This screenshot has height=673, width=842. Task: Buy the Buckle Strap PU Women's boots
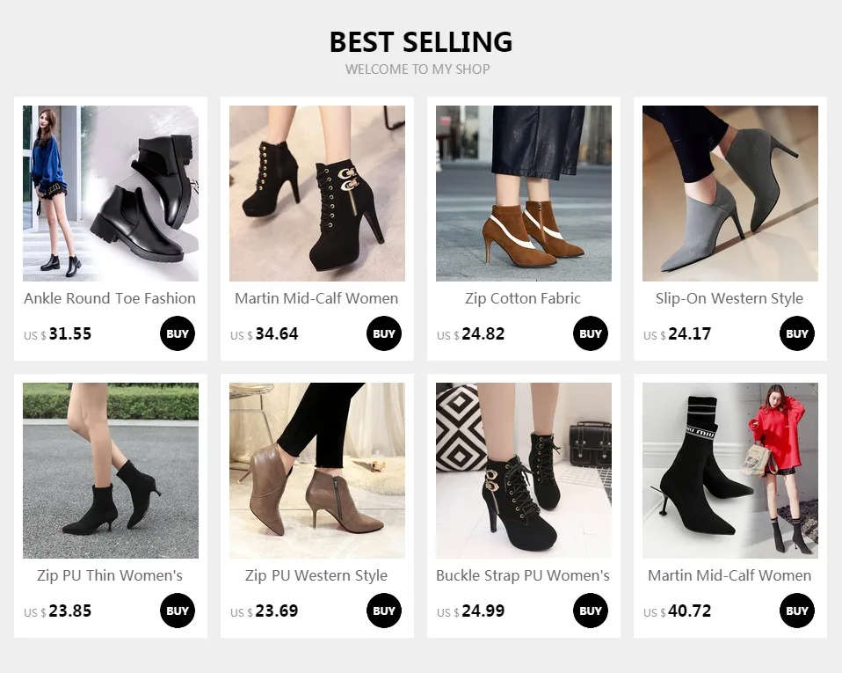tap(591, 611)
